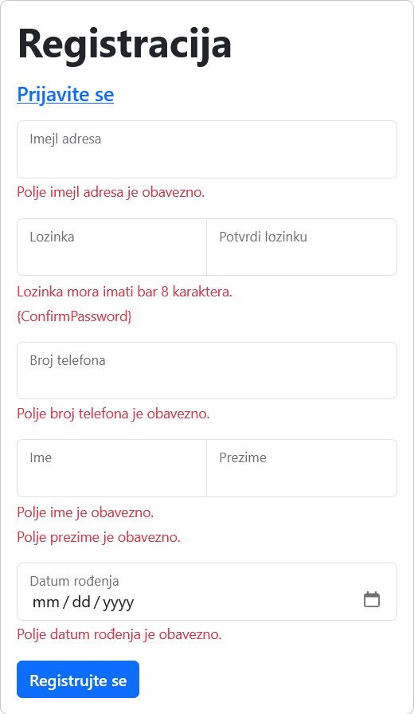Screen dimensions: 414x714
Task: Select the Lozinka password field
Action: tap(112, 247)
